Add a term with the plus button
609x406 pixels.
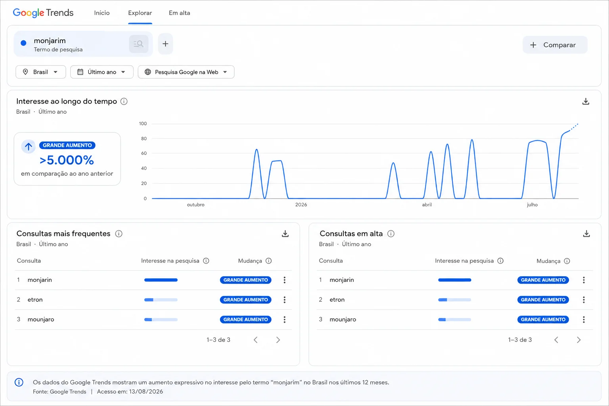click(x=165, y=44)
